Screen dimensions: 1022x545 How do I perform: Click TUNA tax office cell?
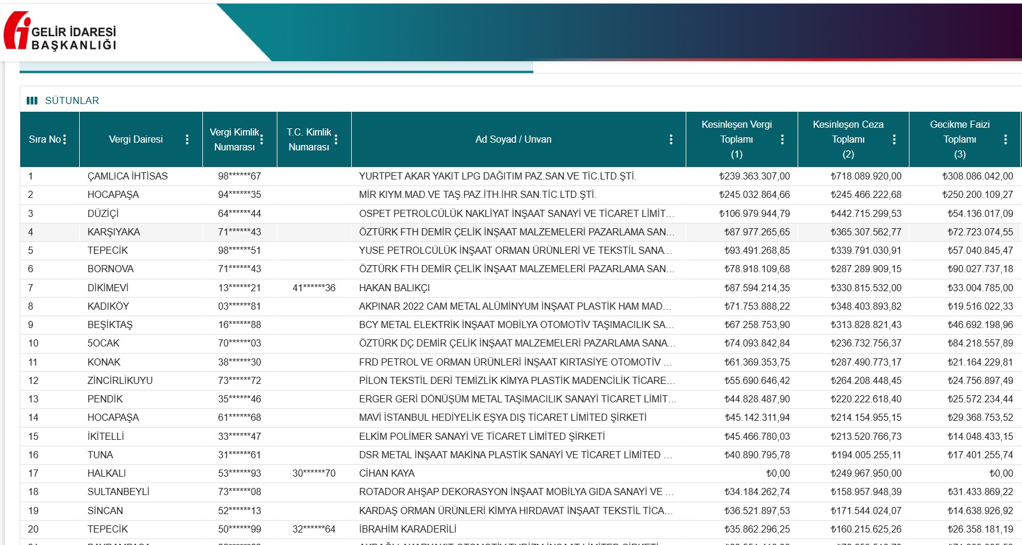pyautogui.click(x=100, y=455)
